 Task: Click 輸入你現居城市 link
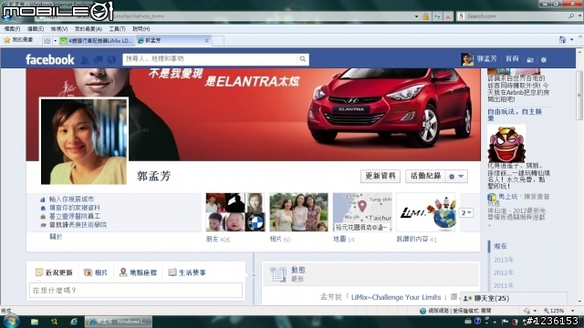pos(71,200)
